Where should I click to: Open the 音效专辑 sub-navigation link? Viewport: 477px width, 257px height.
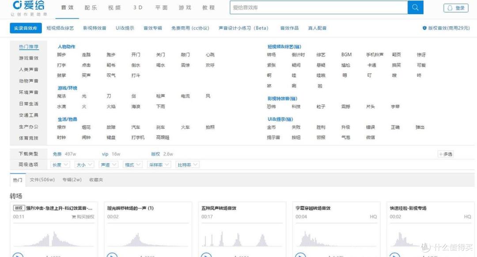point(153,28)
